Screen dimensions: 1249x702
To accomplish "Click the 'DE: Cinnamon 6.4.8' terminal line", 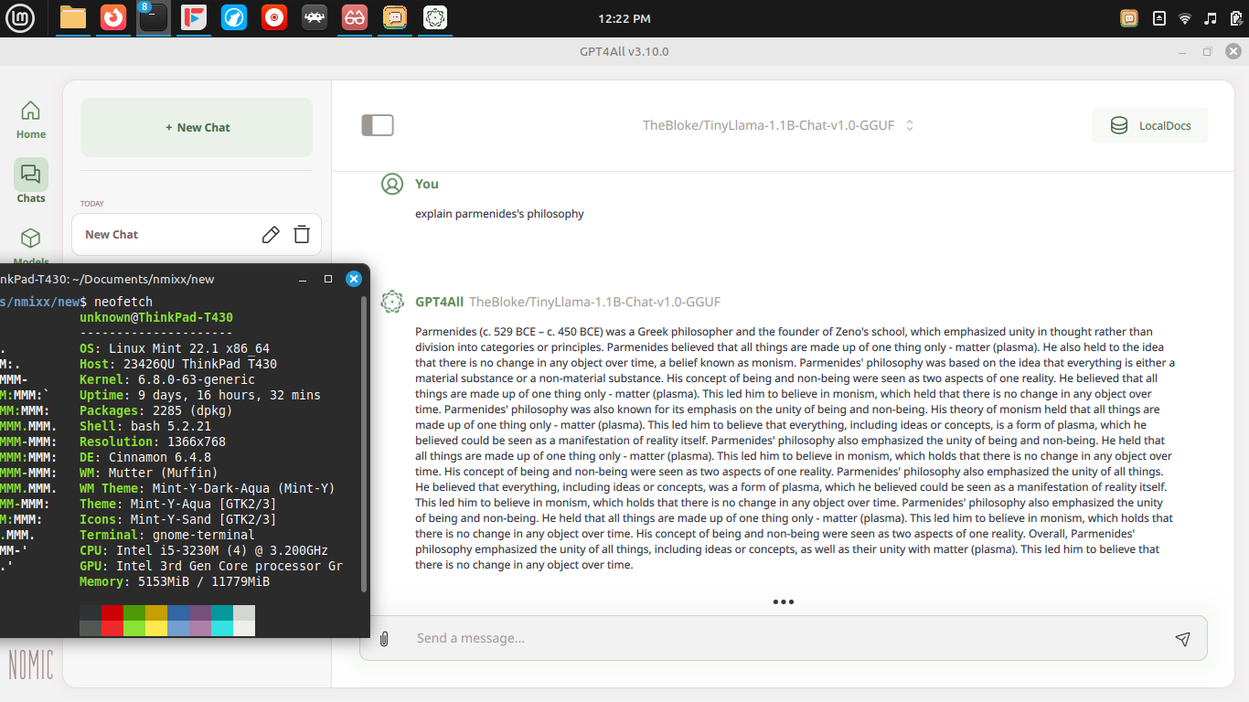I will (145, 457).
